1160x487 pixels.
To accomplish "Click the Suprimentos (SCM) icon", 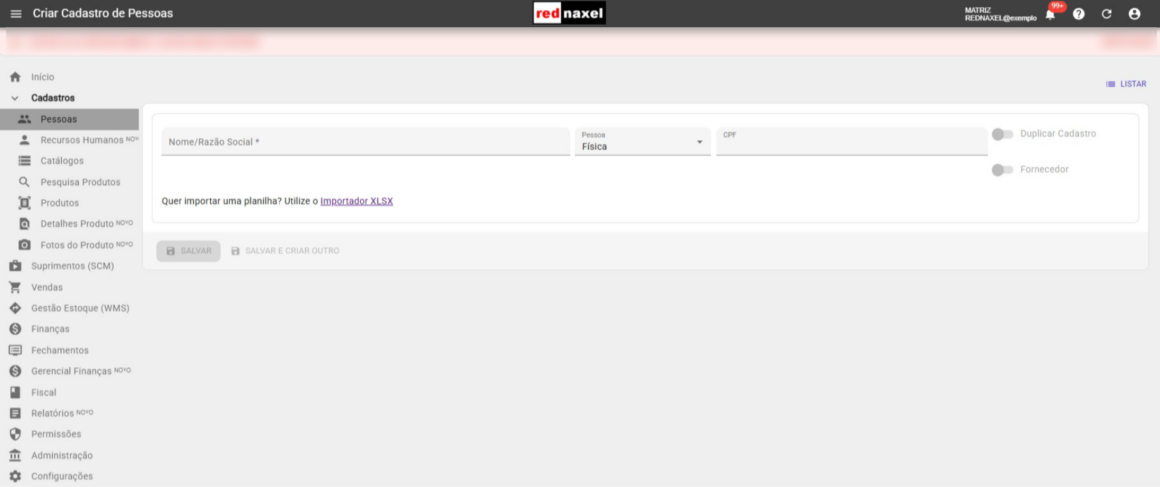I will [15, 266].
